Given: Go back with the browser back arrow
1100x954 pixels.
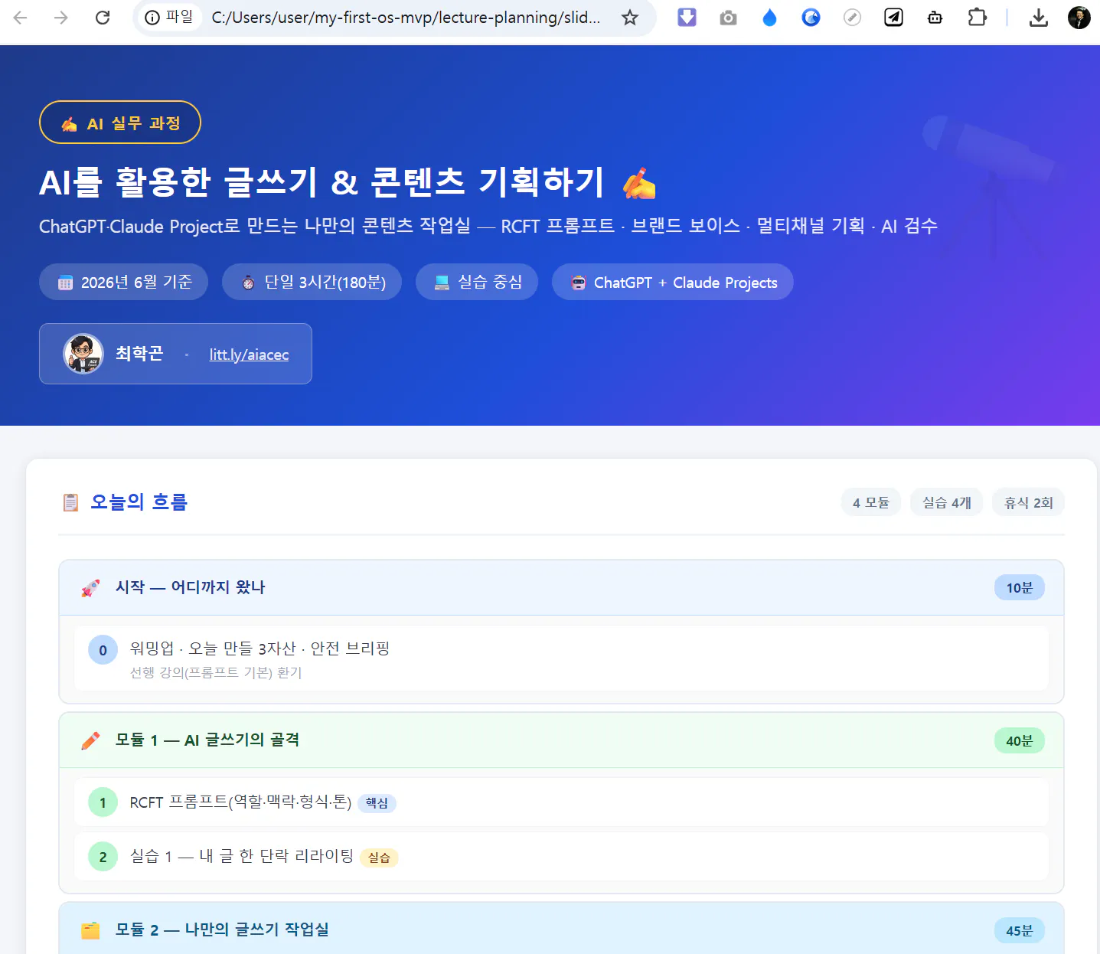Looking at the screenshot, I should (21, 17).
